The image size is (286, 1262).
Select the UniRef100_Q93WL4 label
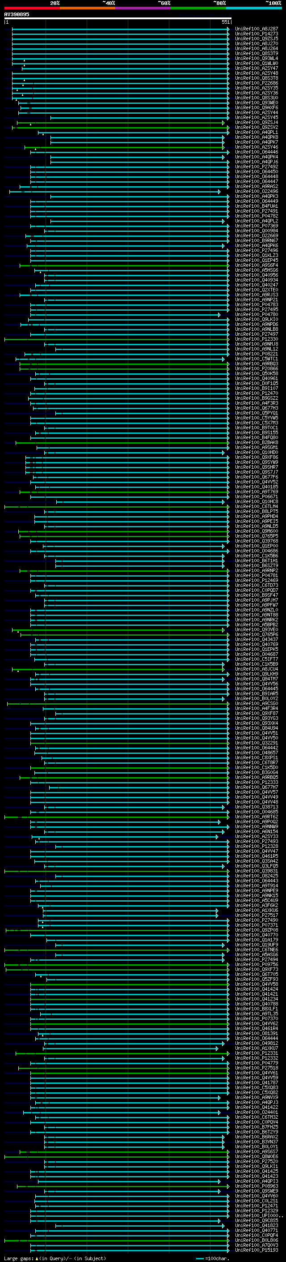pos(257,58)
